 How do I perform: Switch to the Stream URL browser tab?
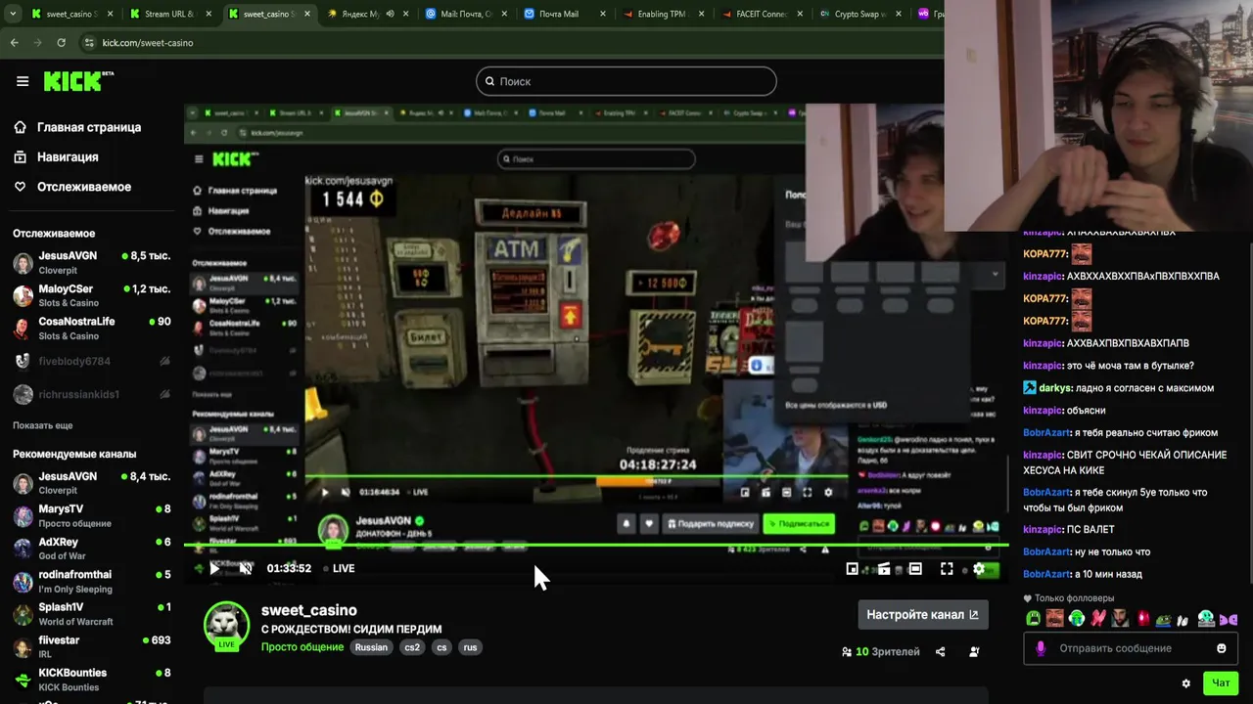168,15
